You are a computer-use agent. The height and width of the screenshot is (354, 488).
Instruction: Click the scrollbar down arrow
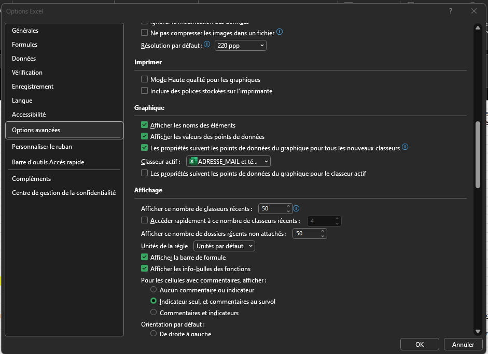click(x=478, y=332)
